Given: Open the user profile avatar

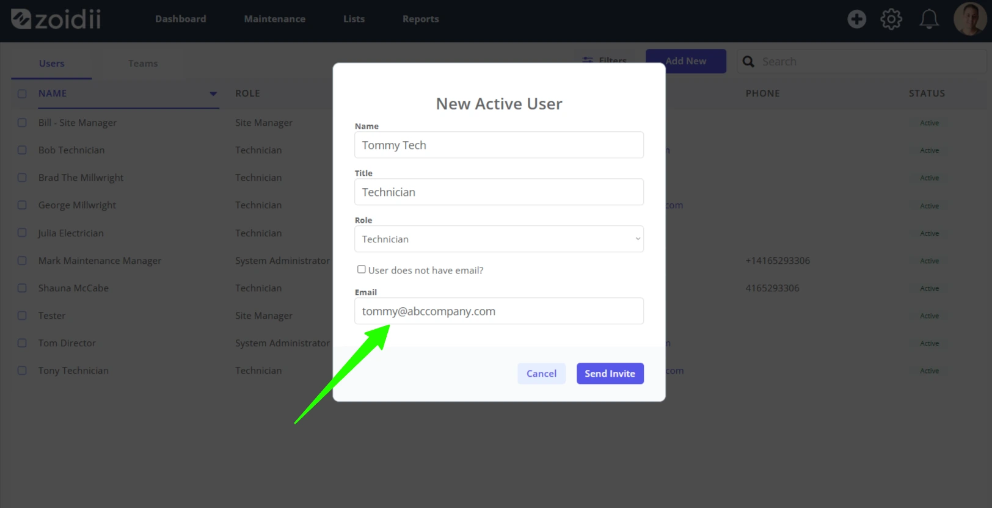Looking at the screenshot, I should 969,19.
